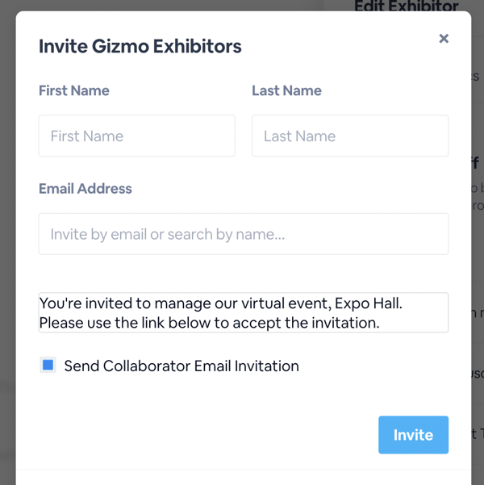Click the Last Name label
484x485 pixels.
pyautogui.click(x=286, y=90)
